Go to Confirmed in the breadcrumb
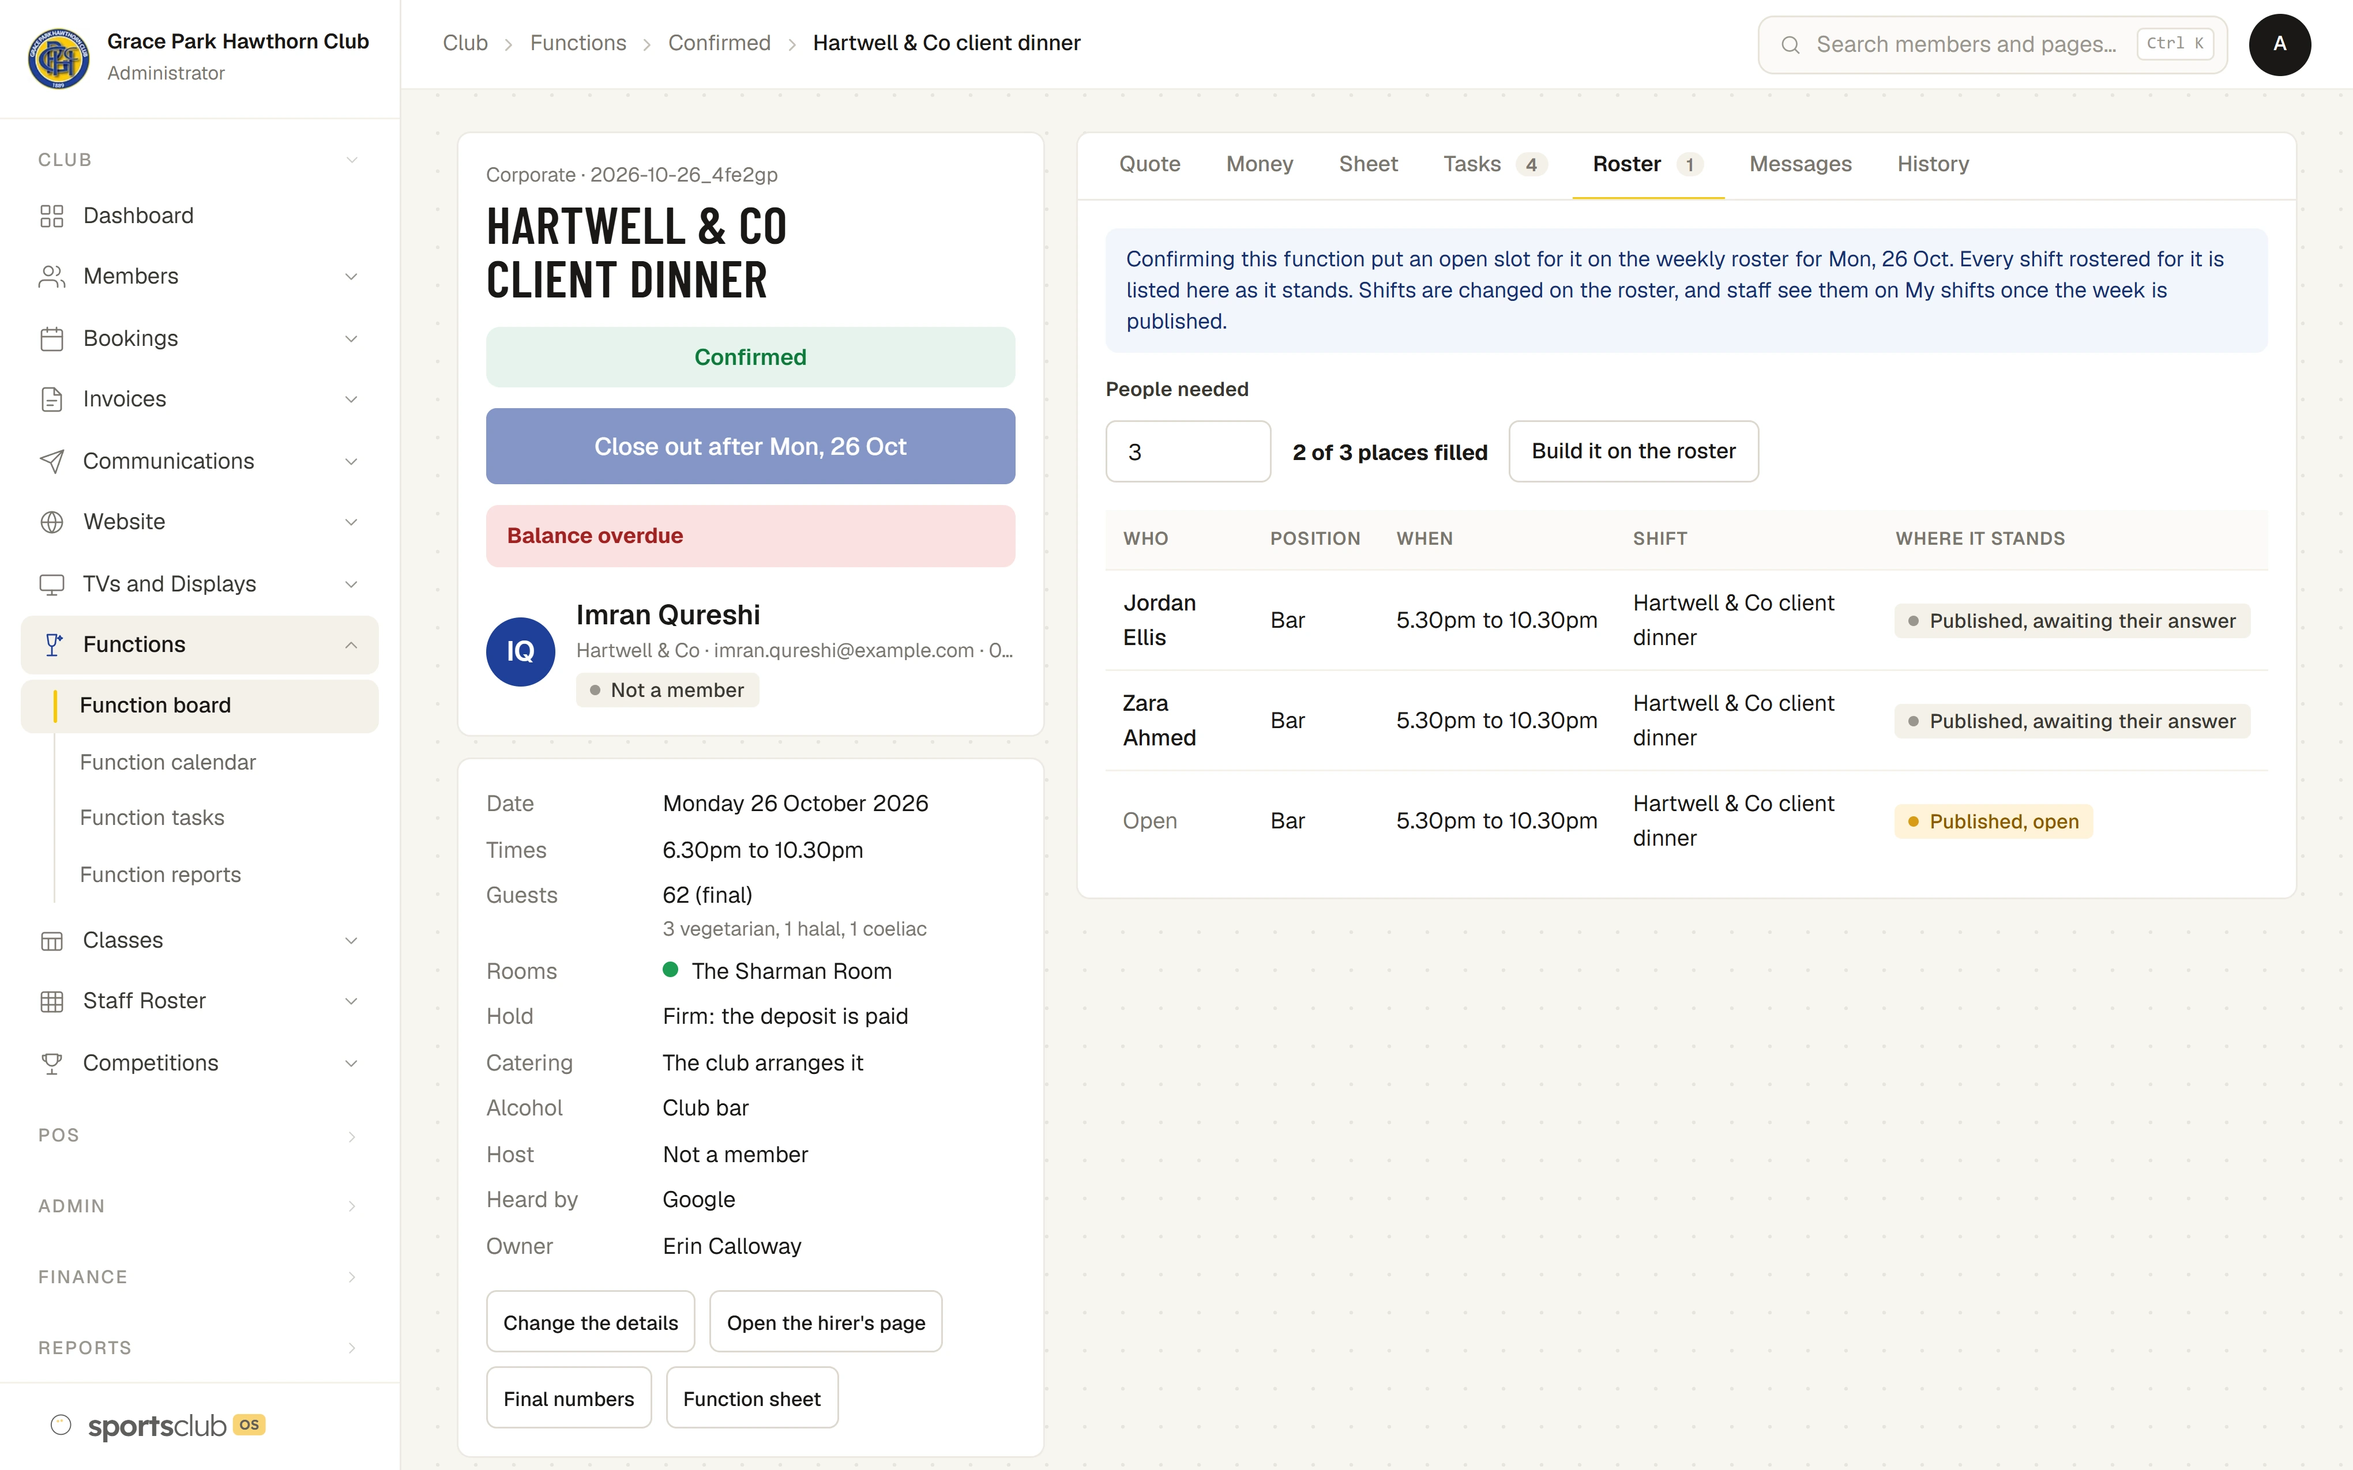This screenshot has height=1470, width=2353. coord(719,43)
